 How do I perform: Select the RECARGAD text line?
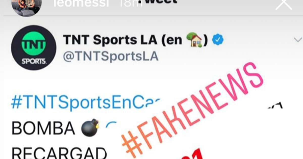pyautogui.click(x=59, y=153)
